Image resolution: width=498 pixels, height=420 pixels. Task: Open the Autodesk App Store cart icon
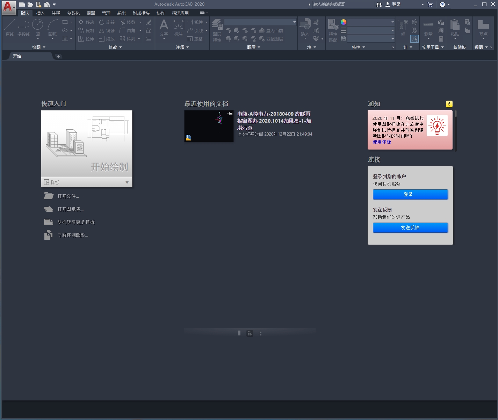click(430, 5)
